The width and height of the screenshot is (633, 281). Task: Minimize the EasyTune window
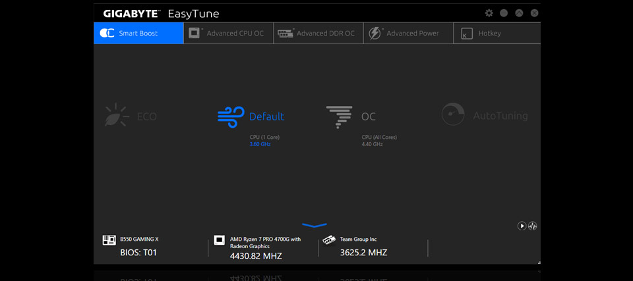pyautogui.click(x=504, y=13)
